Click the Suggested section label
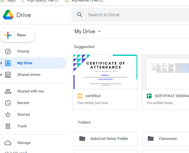Screen dimensions: 189x153 point(84,47)
